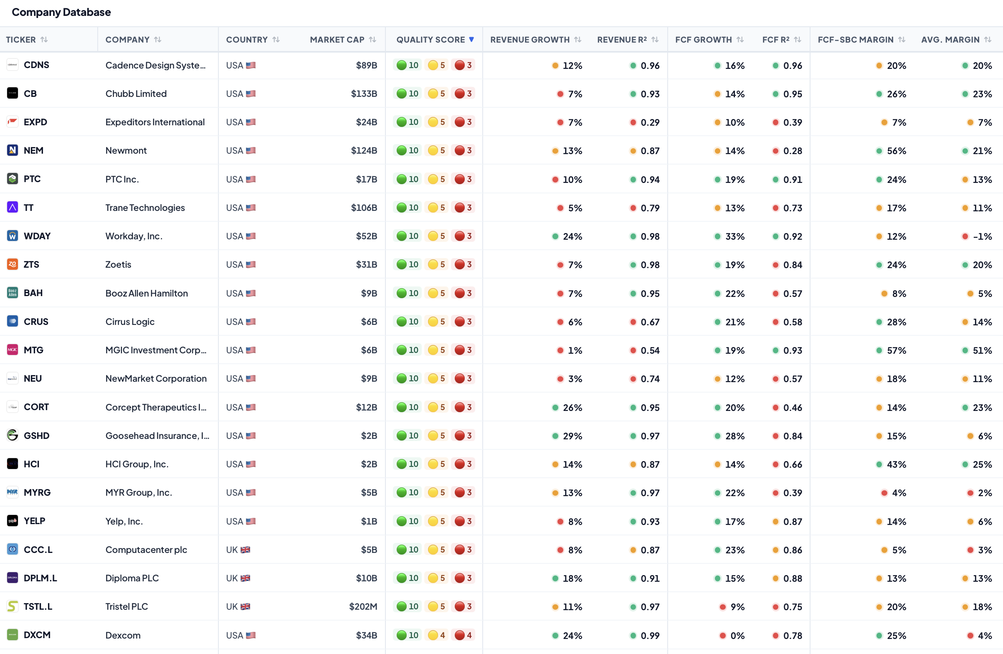
Task: Click the Goosehead (GSHD) logo icon
Action: pyautogui.click(x=13, y=435)
